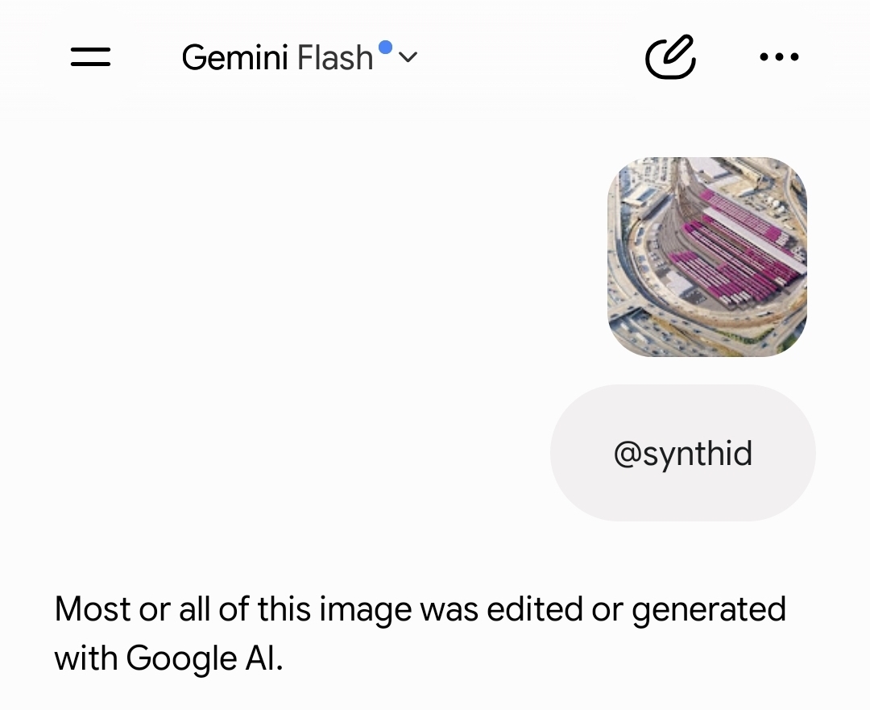Tap the "Gemini" title text

click(x=234, y=58)
